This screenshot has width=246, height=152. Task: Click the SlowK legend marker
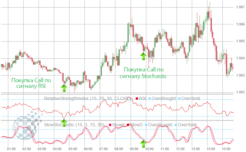pos(110,125)
